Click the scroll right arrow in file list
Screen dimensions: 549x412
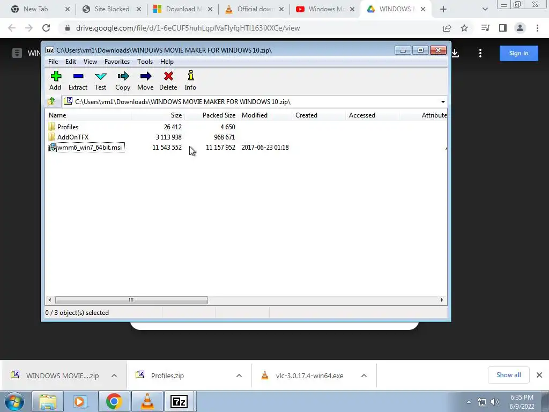[x=442, y=300]
